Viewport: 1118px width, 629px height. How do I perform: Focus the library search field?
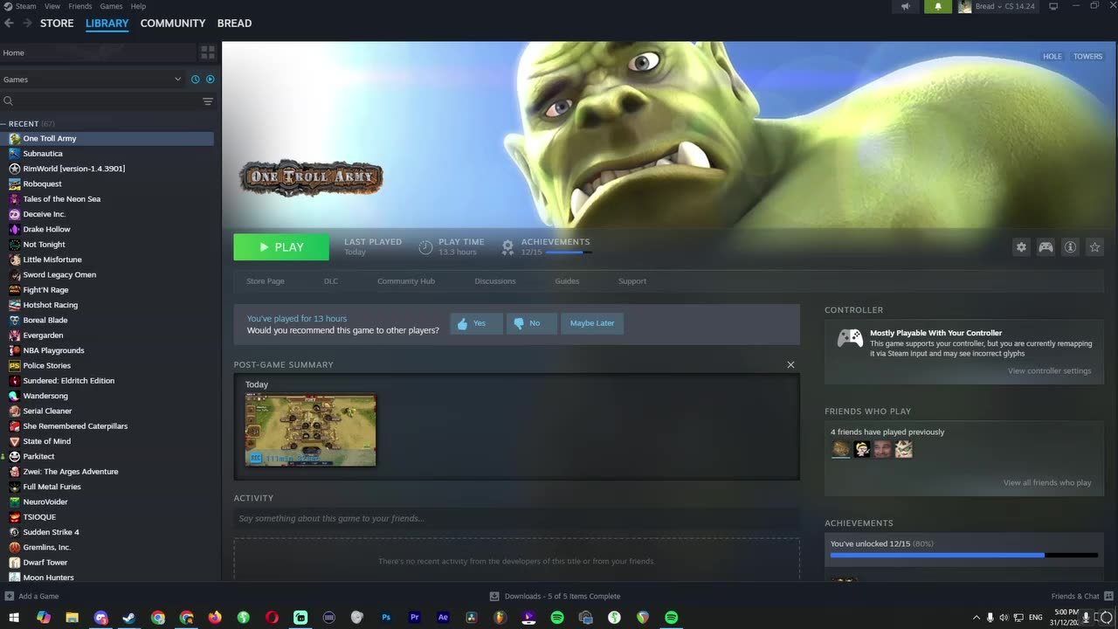click(100, 101)
